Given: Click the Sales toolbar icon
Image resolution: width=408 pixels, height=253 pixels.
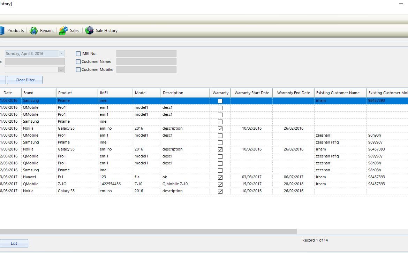Looking at the screenshot, I should click(x=63, y=31).
